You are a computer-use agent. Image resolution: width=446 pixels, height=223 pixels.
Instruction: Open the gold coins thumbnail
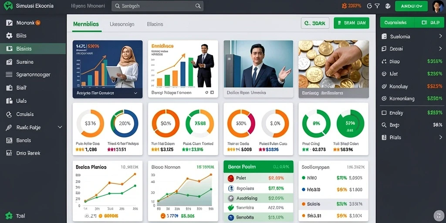coord(334,64)
